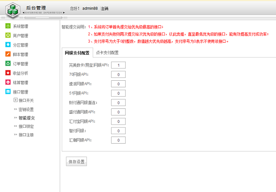Click the 订单管理 green icon
The width and height of the screenshot is (276, 192).
[x=8, y=64]
